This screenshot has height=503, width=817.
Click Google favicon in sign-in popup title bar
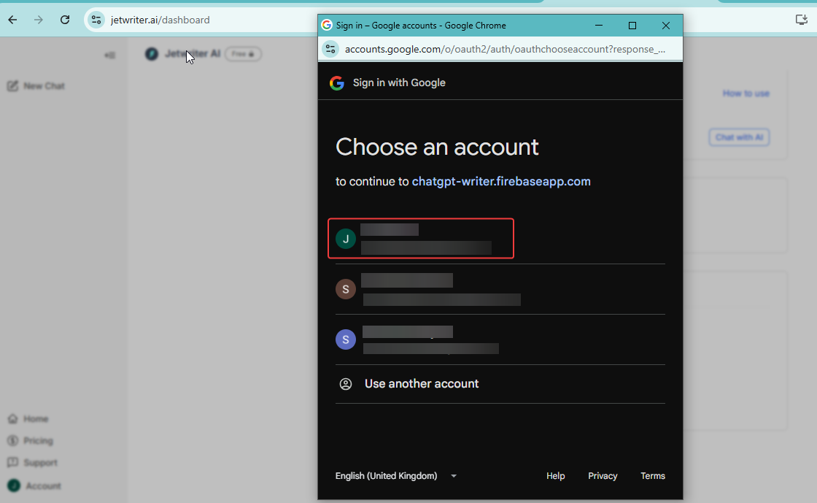pyautogui.click(x=327, y=25)
